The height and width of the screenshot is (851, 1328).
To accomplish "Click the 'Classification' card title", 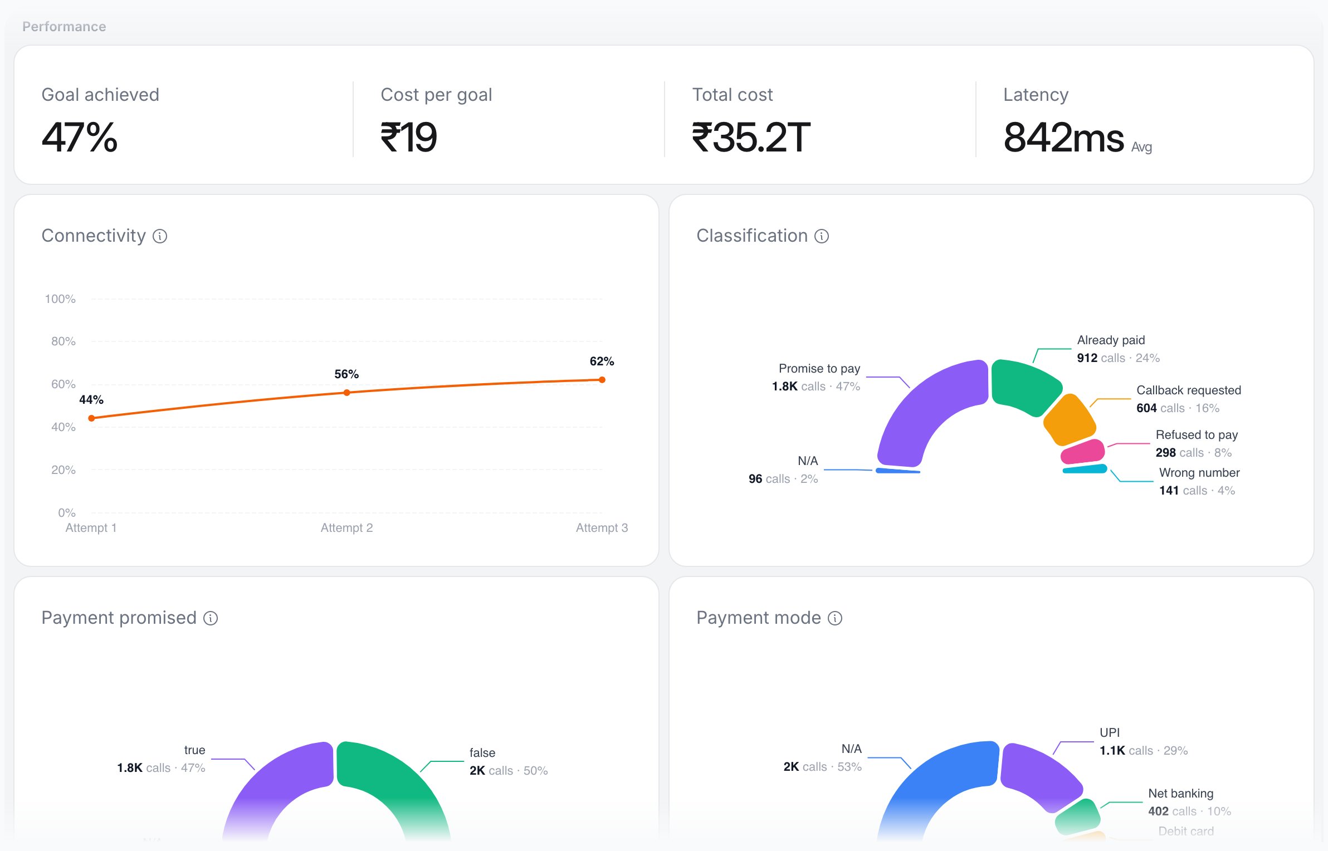I will (x=752, y=236).
